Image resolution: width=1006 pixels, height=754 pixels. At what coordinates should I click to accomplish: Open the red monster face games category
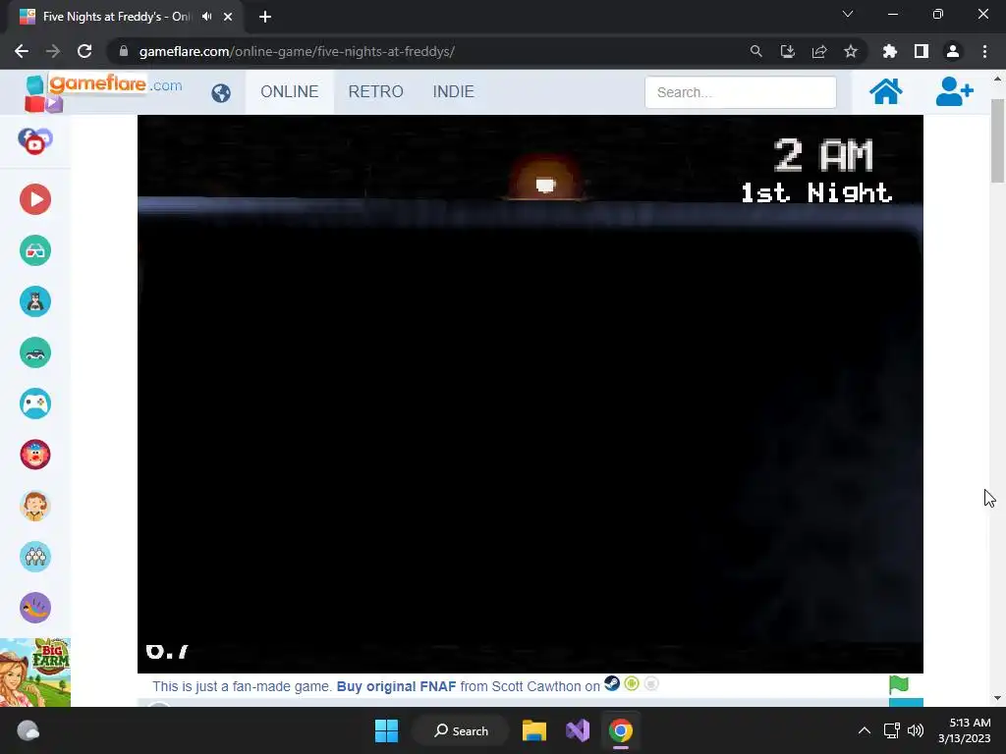pos(35,455)
